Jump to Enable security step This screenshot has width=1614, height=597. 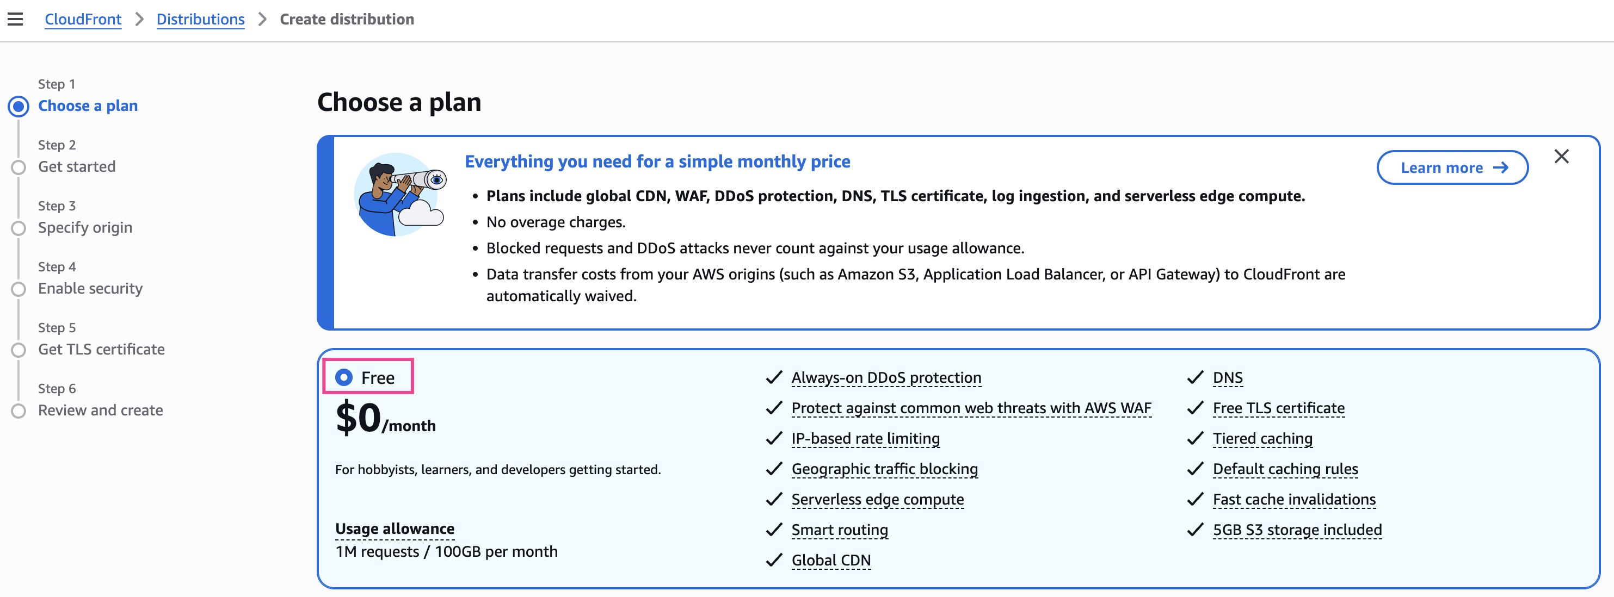[x=90, y=288]
